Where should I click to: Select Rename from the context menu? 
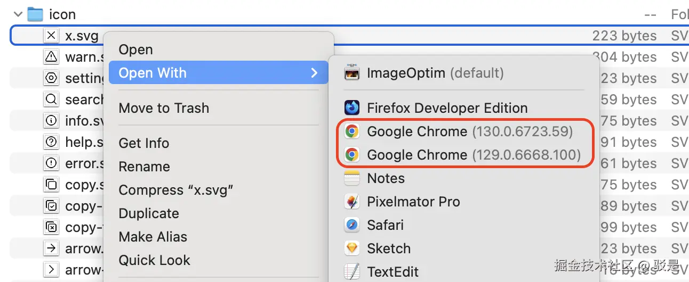coord(144,167)
